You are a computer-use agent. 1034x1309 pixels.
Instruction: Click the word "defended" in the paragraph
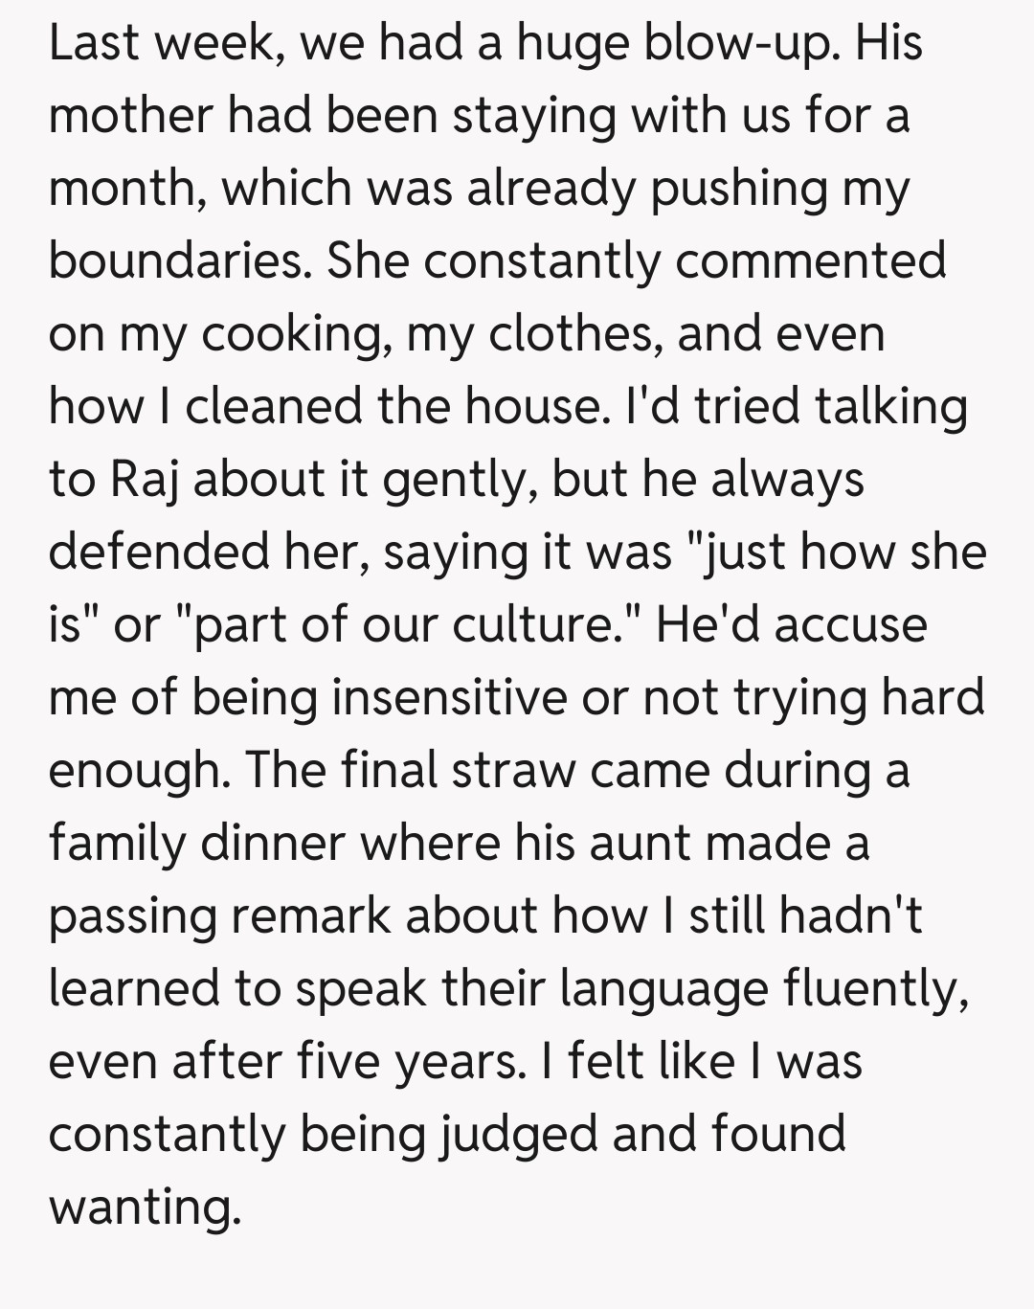(158, 553)
